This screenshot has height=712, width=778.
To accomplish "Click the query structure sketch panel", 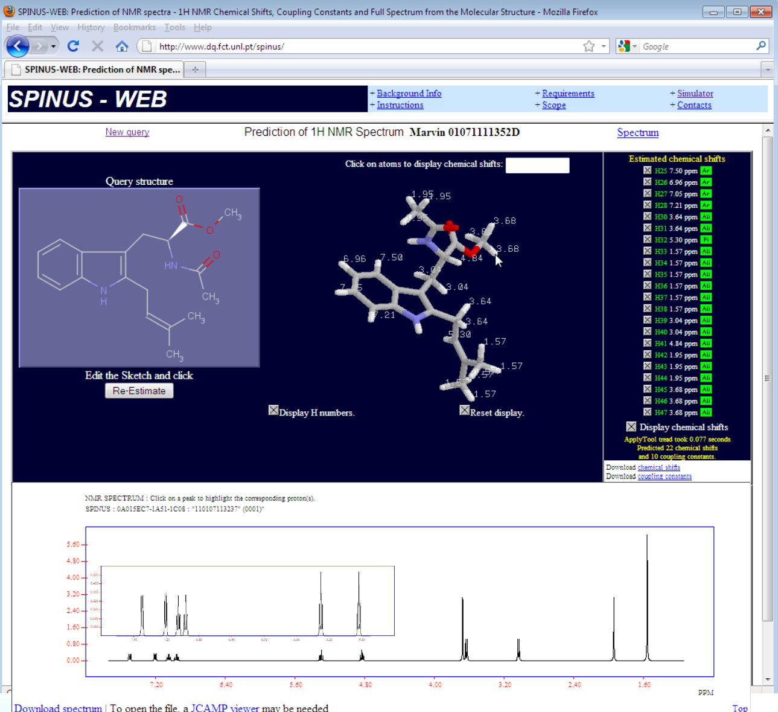I will (139, 277).
